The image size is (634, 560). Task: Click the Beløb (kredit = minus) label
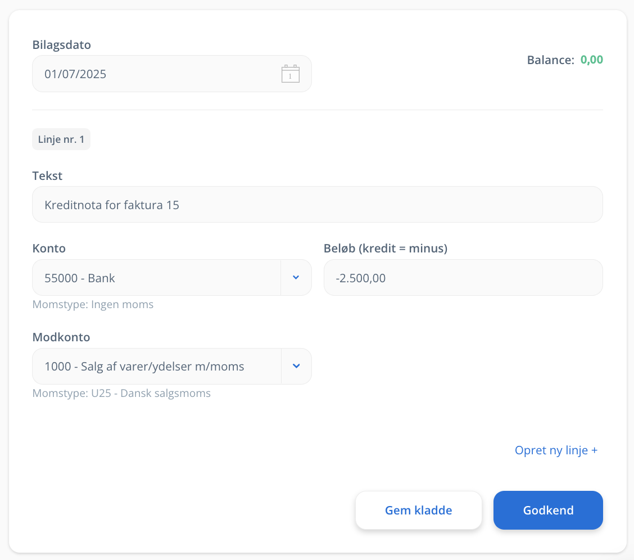point(386,249)
